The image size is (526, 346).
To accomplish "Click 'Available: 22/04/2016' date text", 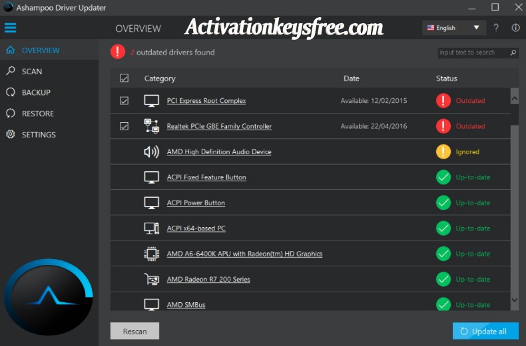I will (374, 126).
